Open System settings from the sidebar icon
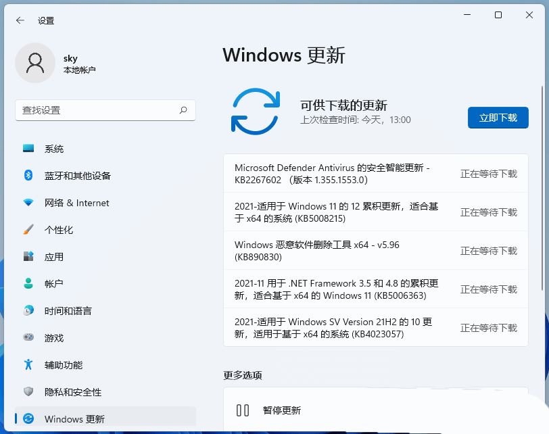The image size is (549, 434). pyautogui.click(x=28, y=149)
